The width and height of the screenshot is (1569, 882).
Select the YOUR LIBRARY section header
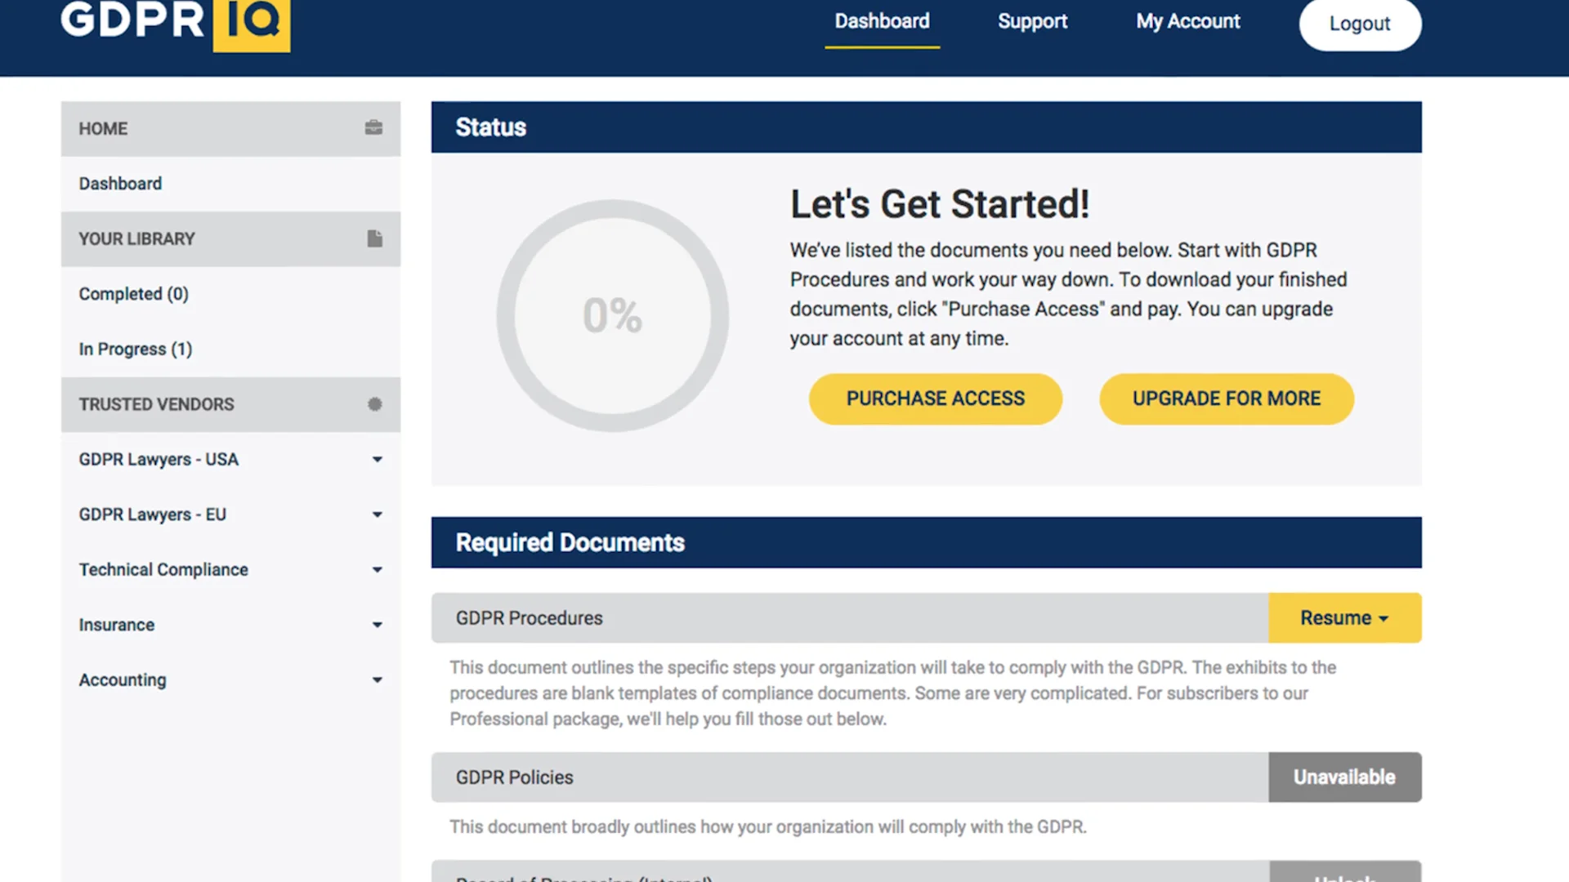point(230,238)
